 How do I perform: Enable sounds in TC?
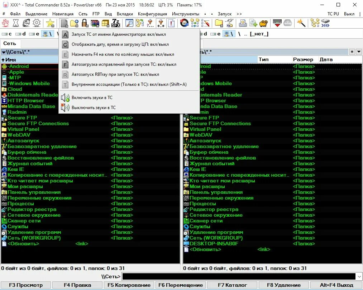129,98
